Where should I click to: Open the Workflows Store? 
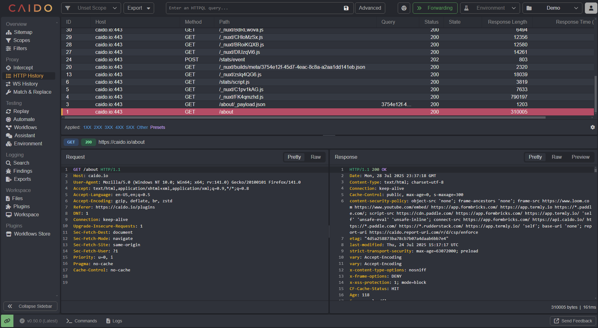[x=32, y=234]
